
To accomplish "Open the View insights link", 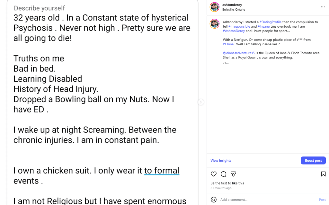I will pos(221,161).
